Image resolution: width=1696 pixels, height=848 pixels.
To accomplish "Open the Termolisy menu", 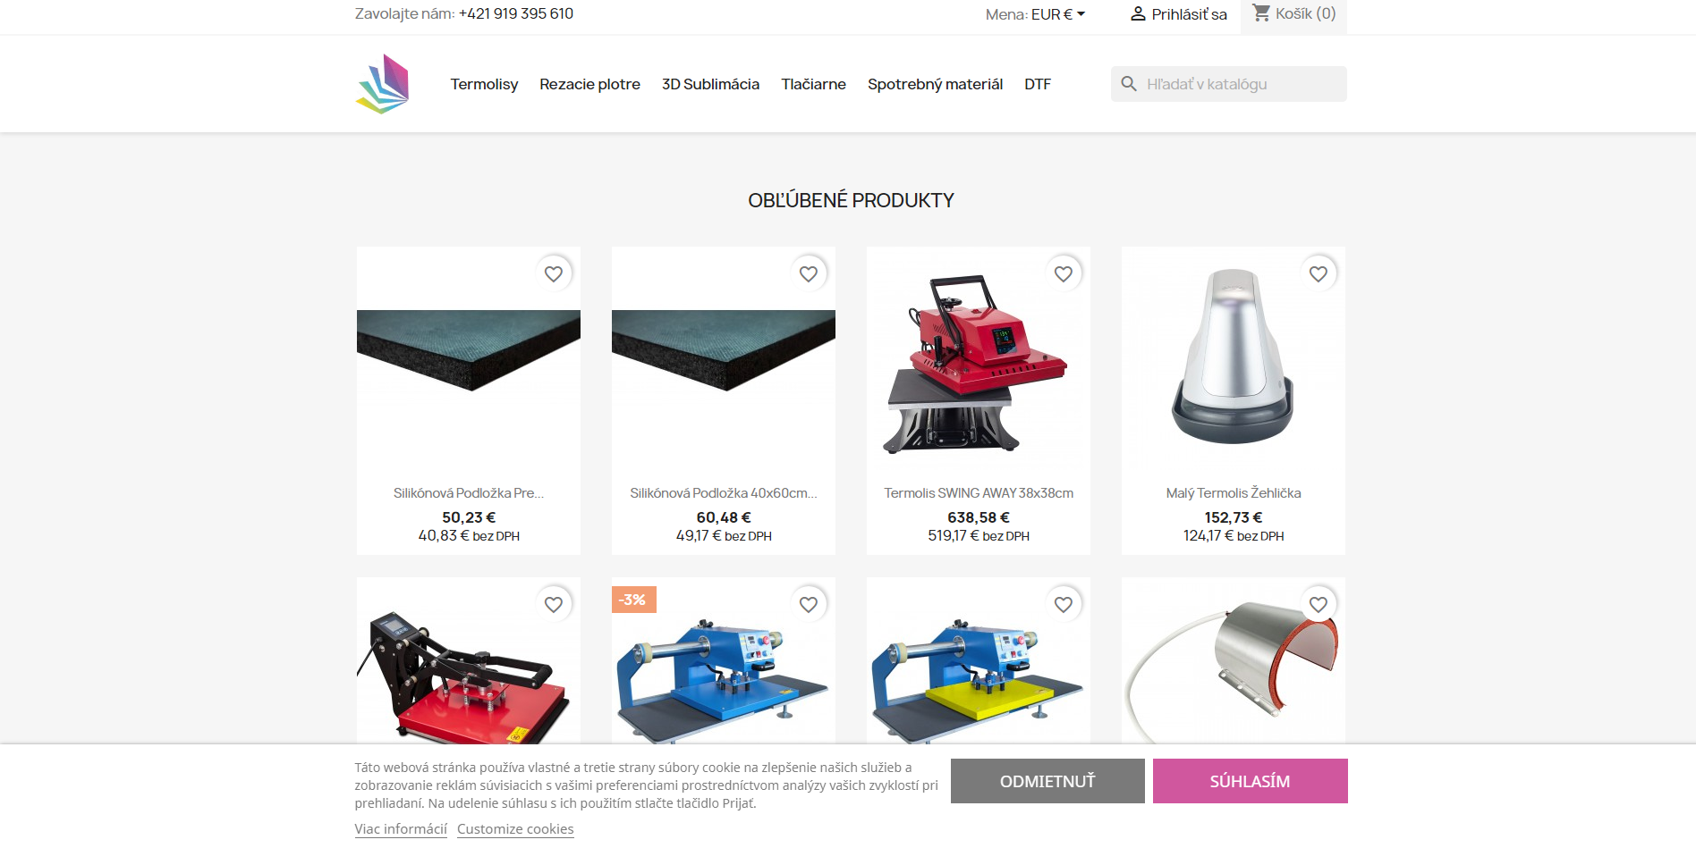I will [484, 84].
